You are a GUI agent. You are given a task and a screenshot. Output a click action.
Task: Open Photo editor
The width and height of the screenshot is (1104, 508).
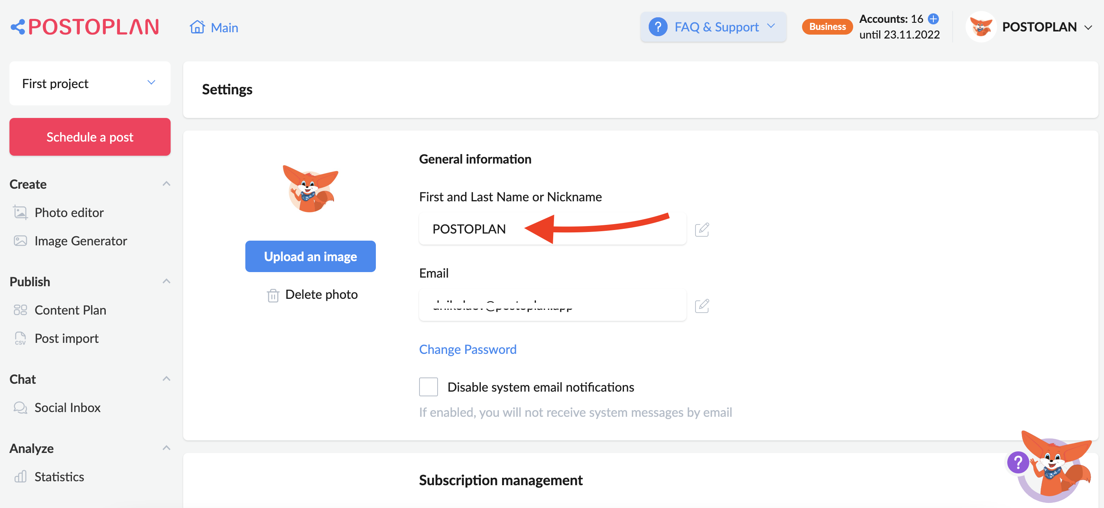(69, 213)
